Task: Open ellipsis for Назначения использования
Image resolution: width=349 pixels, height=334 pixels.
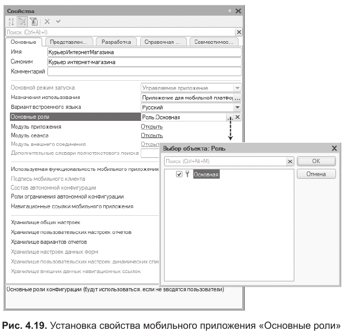Action: (237, 98)
